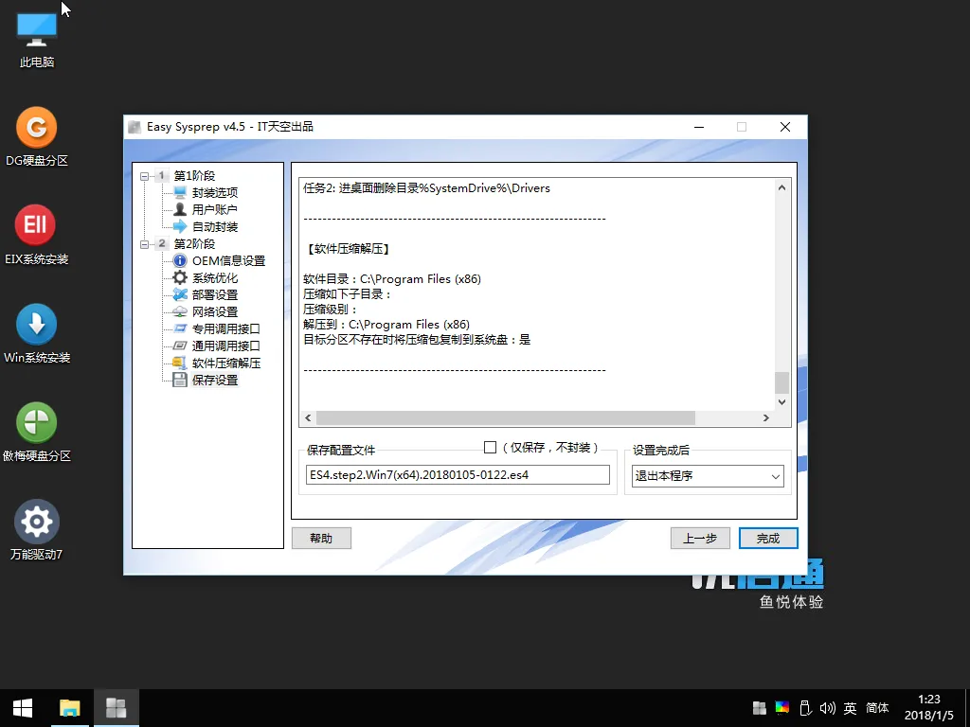
Task: Click the 部署设置 tools icon
Action: [x=180, y=294]
